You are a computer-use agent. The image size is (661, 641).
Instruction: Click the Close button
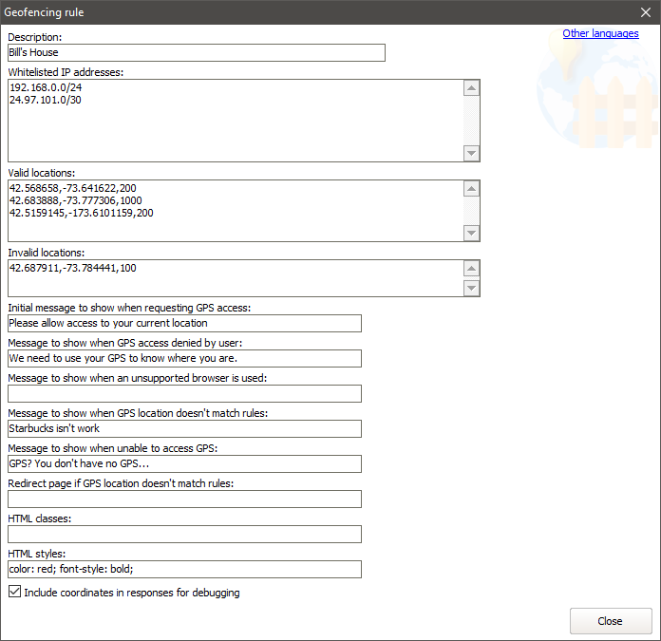tap(610, 621)
